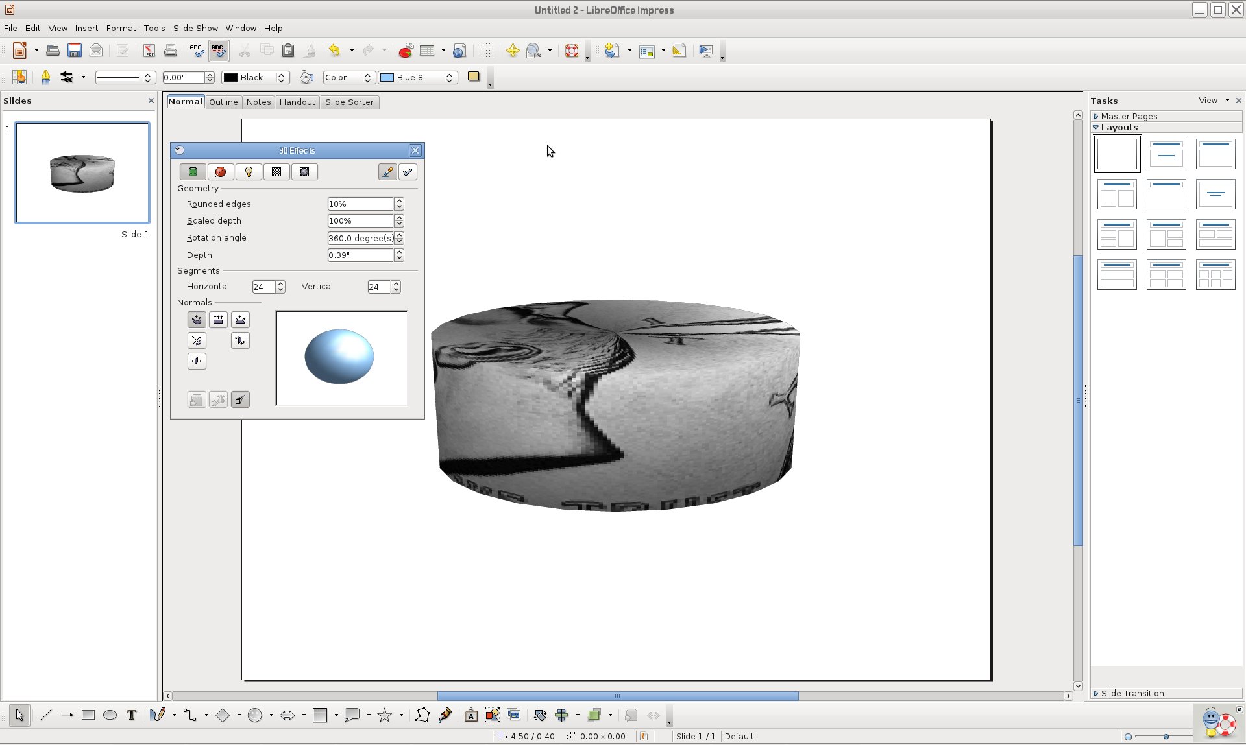Select the Text tool in drawing toolbar

pyautogui.click(x=132, y=715)
